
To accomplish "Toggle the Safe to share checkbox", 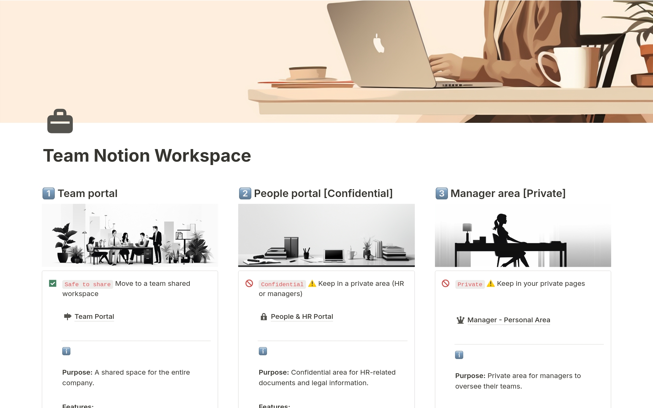I will tap(53, 283).
